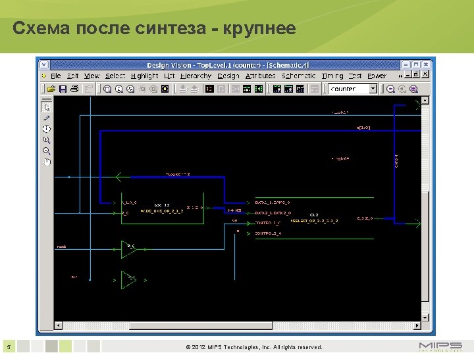This screenshot has height=355, width=474.
Task: Click the yellow-centered black square toolbar icon
Action: [165, 89]
